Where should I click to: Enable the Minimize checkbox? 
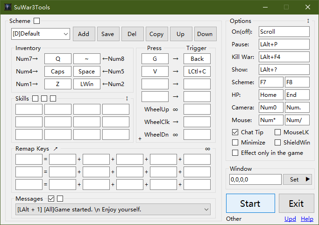coord(235,142)
